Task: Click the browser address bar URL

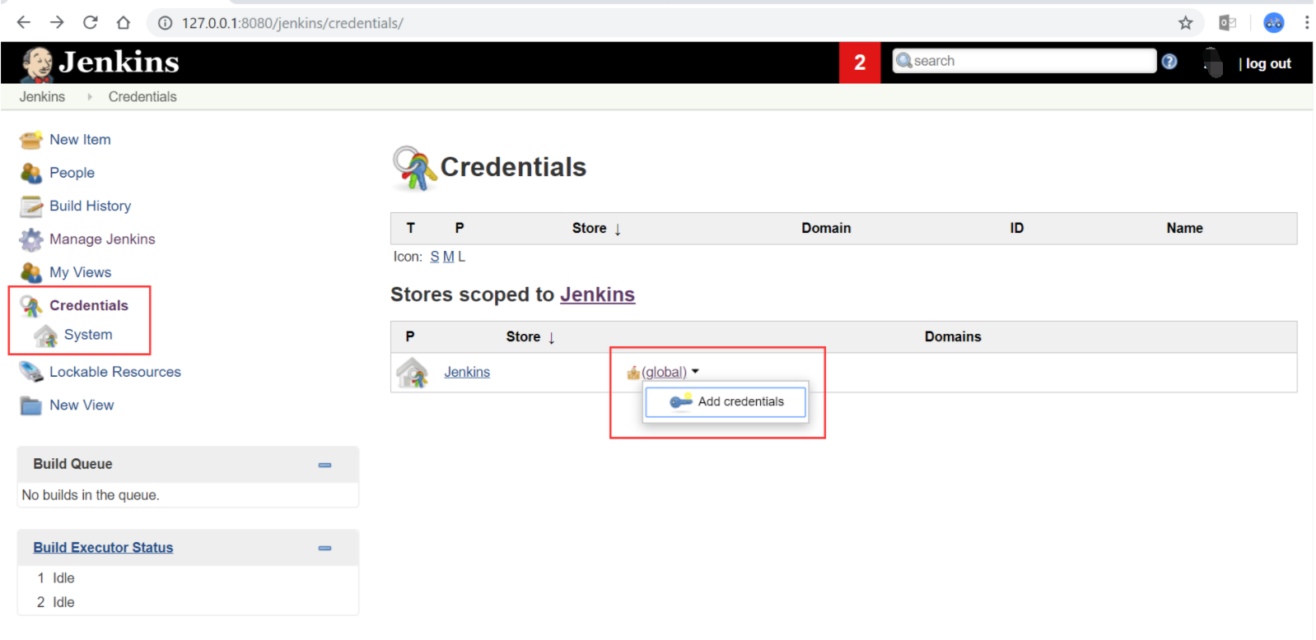Action: tap(292, 23)
